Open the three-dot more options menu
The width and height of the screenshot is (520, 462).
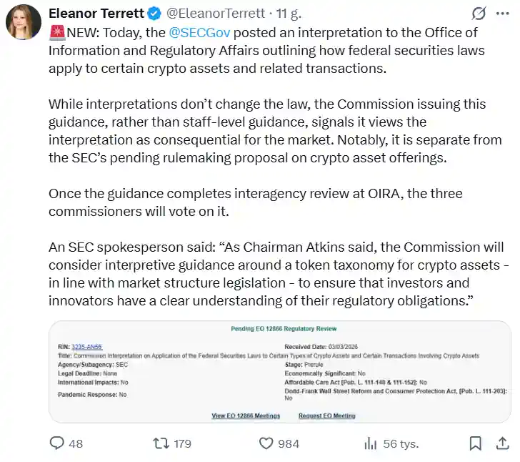[504, 14]
